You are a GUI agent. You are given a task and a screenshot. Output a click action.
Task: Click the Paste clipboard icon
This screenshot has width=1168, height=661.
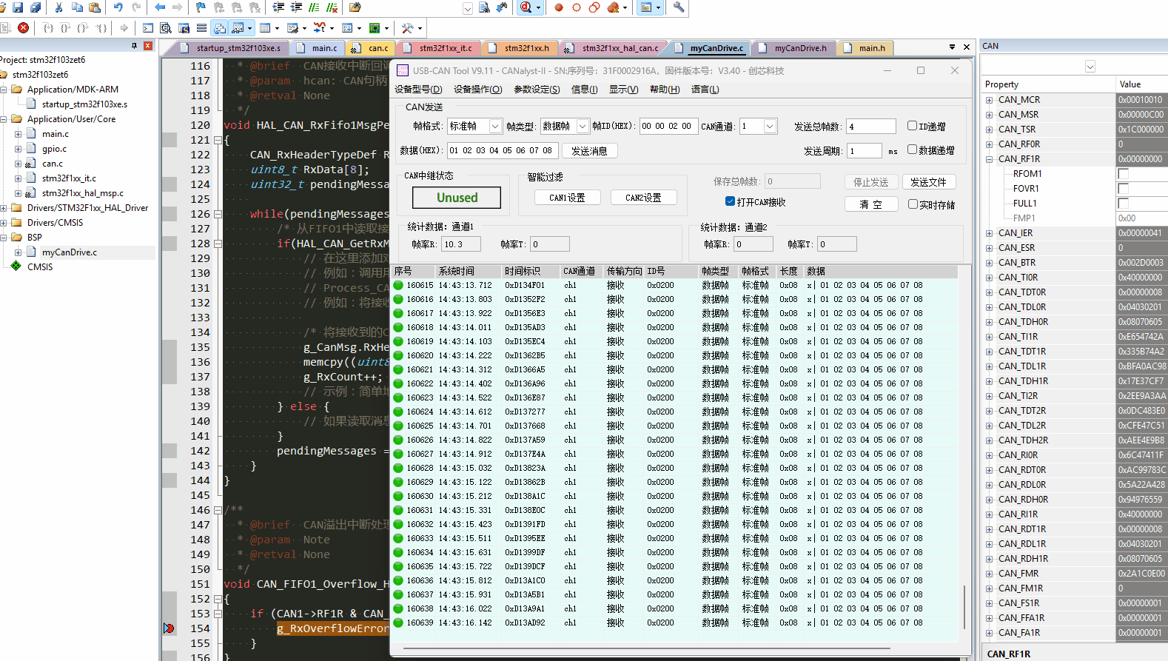[95, 7]
